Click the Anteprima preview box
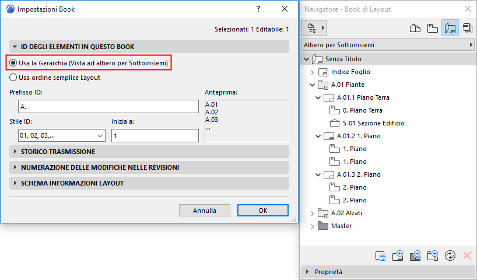This screenshot has width=477, height=280. pos(247,121)
